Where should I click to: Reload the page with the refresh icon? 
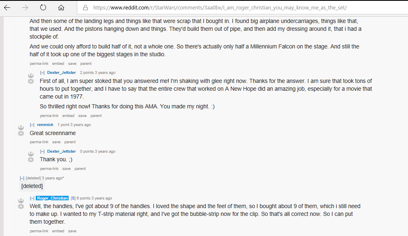43,8
